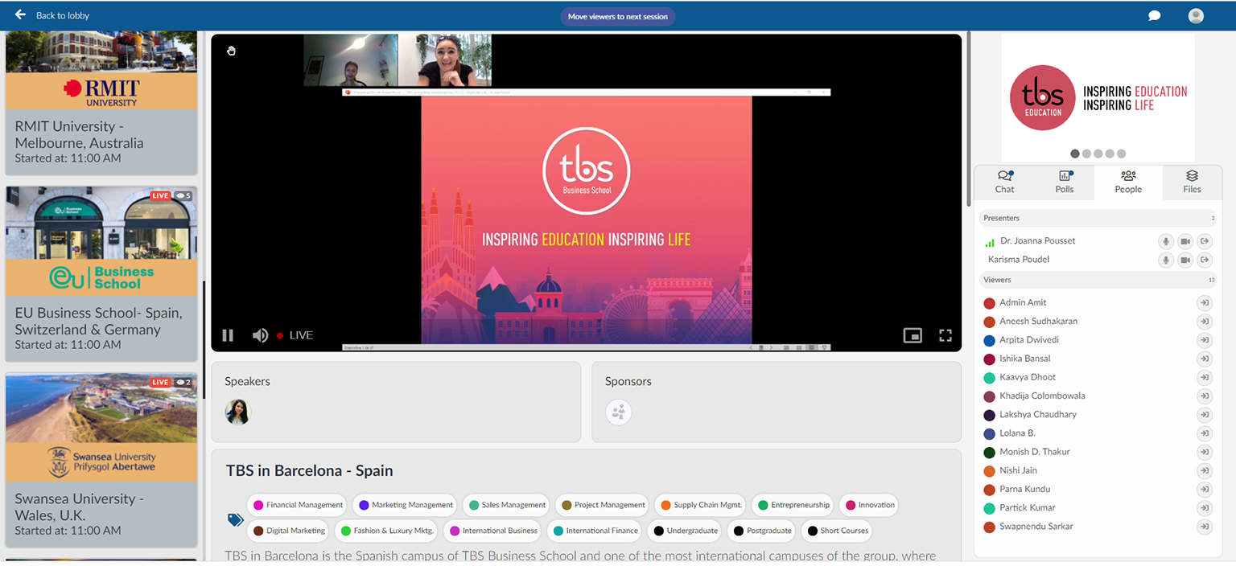Enter fullscreen using the video's fullscreen icon
The image size is (1236, 566).
[946, 335]
